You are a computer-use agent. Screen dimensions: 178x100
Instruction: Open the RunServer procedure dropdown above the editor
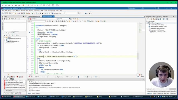(x=56, y=19)
